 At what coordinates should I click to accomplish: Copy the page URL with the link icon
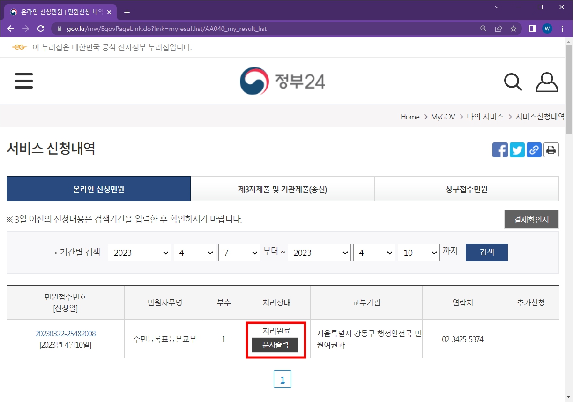click(534, 149)
